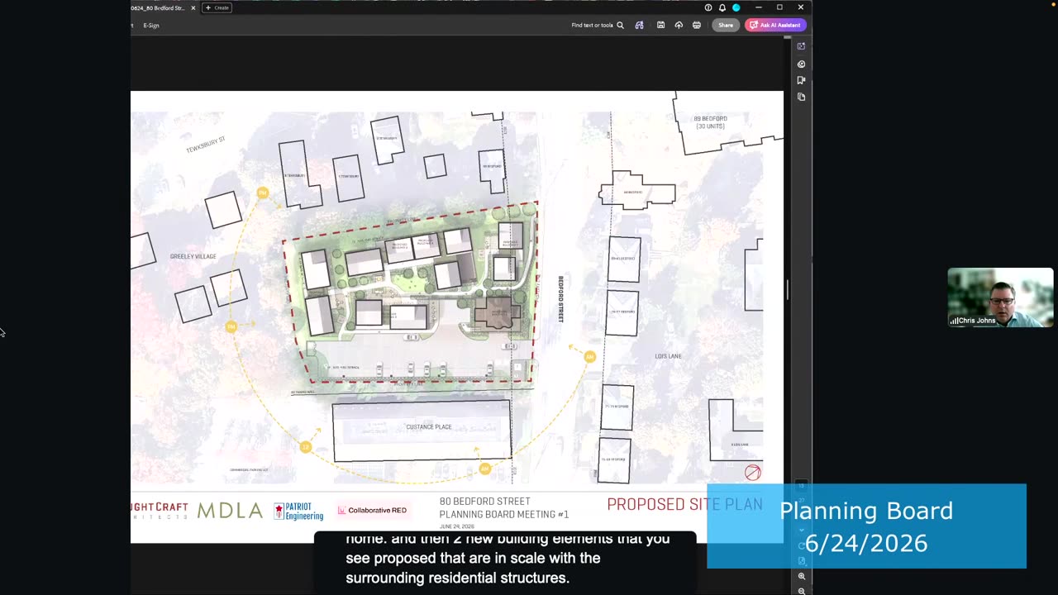Maximize the Acrobat window
The image size is (1058, 595).
click(779, 7)
